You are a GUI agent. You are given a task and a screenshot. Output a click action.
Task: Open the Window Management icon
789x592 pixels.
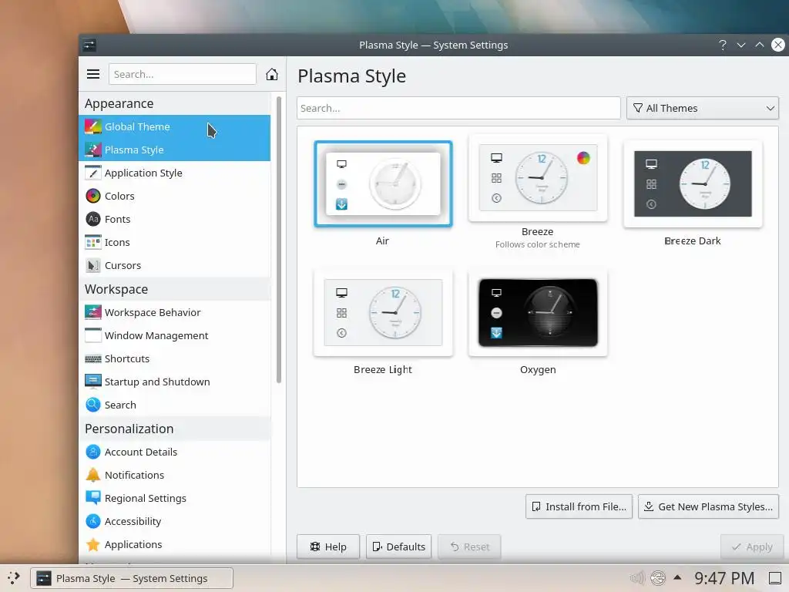tap(93, 335)
